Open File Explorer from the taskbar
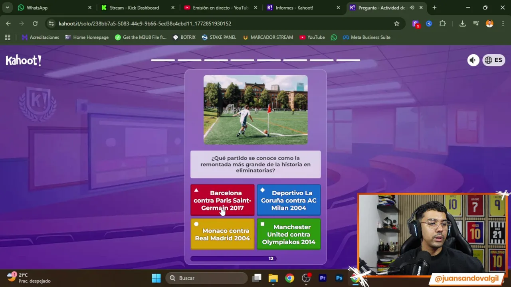This screenshot has height=287, width=511. click(273, 278)
